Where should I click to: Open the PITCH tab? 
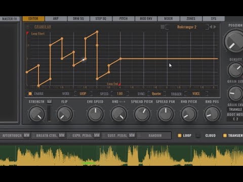(124, 19)
